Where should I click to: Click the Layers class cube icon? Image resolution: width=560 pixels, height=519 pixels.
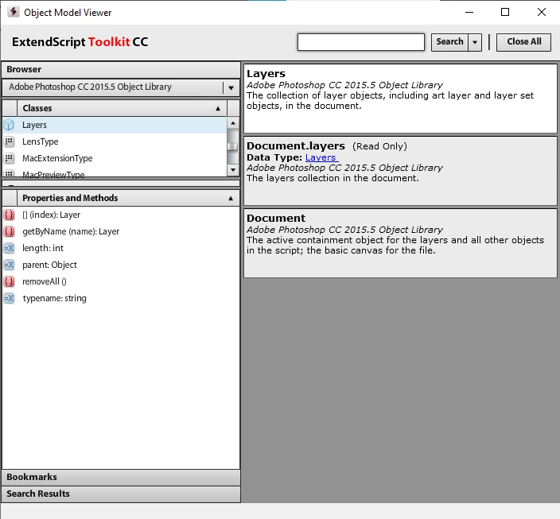pyautogui.click(x=9, y=125)
